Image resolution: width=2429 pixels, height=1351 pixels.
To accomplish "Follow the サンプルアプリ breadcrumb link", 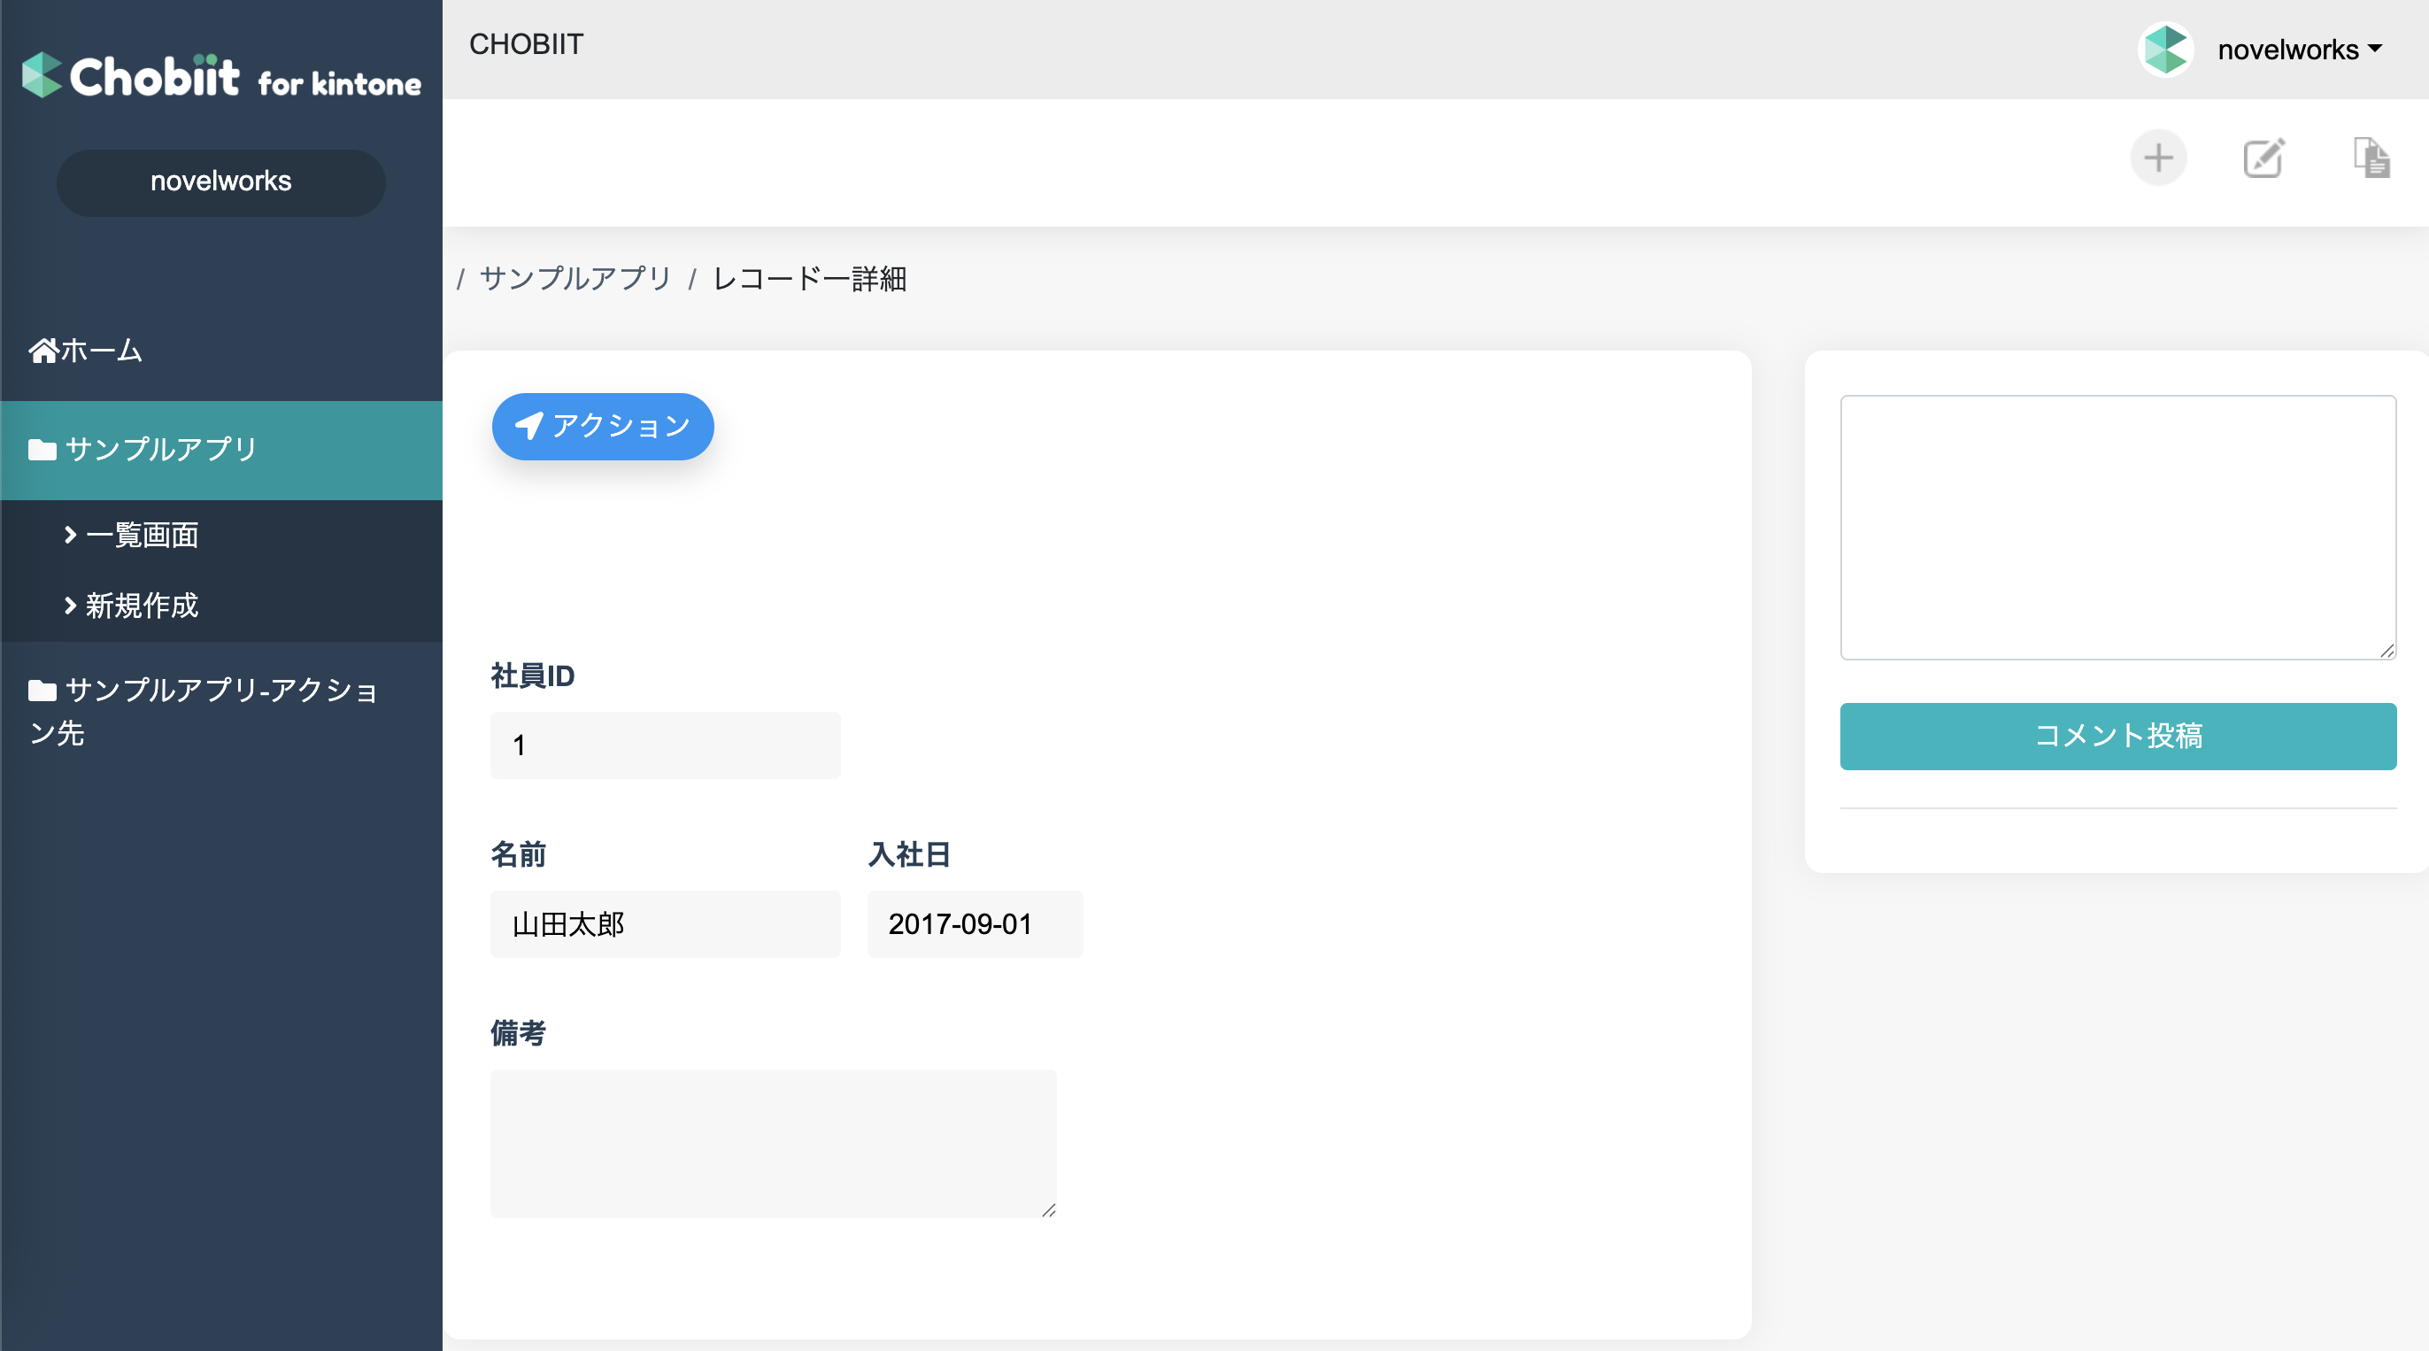I will pos(575,278).
